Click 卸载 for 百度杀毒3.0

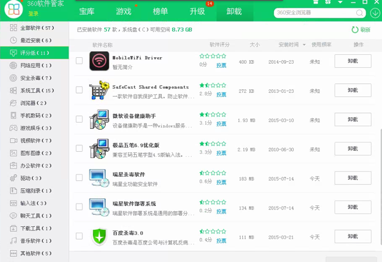[x=353, y=236]
